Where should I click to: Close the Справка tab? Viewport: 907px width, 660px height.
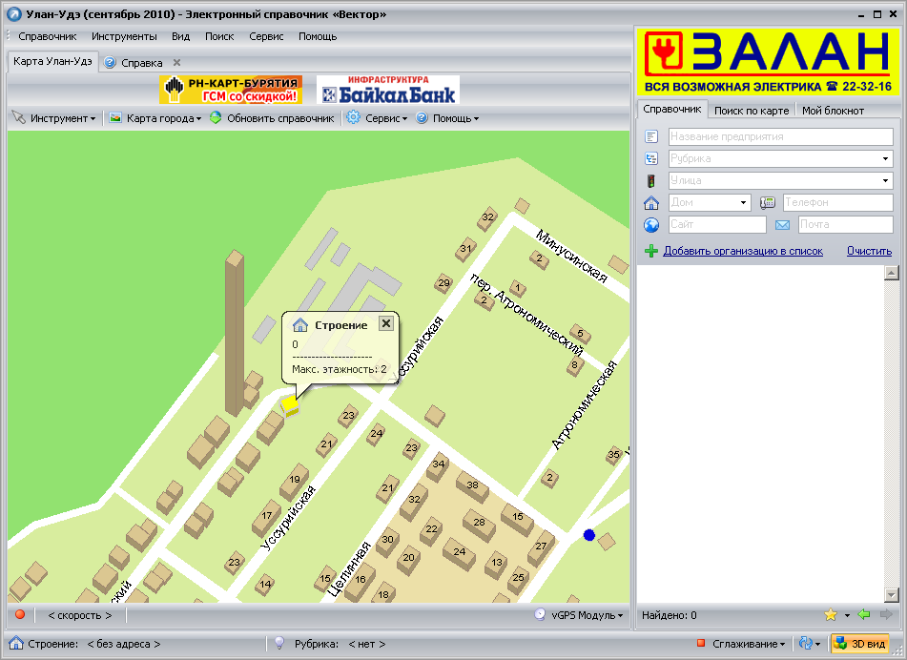176,63
